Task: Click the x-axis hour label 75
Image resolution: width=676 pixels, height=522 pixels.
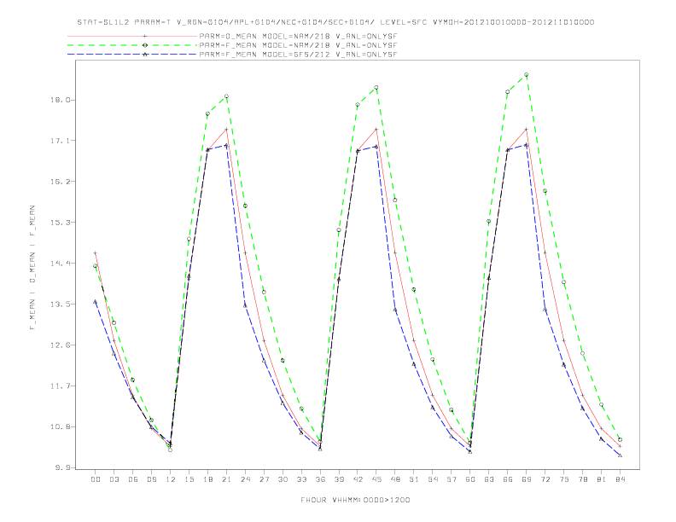Action: click(564, 479)
